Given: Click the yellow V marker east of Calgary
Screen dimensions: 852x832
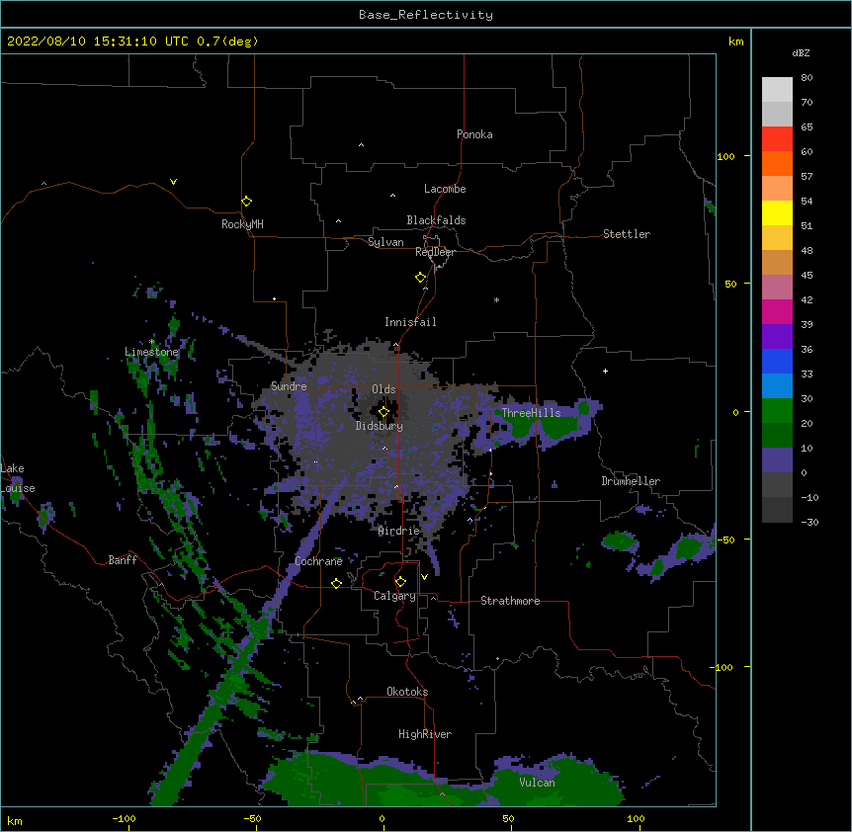Looking at the screenshot, I should click(424, 577).
